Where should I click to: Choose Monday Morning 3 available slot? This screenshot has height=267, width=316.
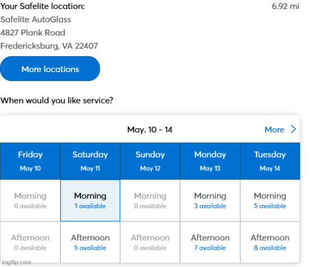pyautogui.click(x=210, y=200)
